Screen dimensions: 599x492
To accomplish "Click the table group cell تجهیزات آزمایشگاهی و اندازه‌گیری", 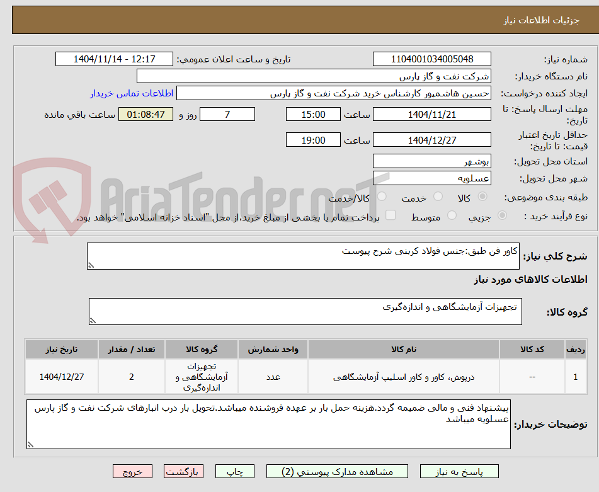I will (x=202, y=377).
